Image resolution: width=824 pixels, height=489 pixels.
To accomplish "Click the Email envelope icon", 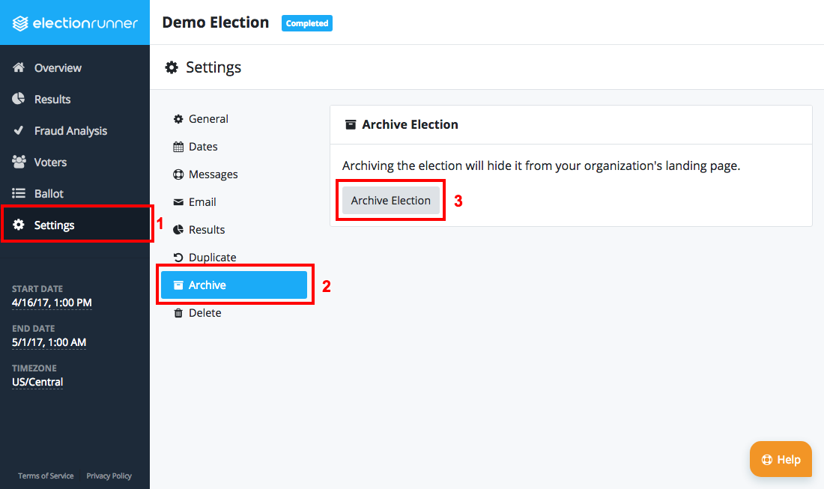I will pyautogui.click(x=178, y=202).
